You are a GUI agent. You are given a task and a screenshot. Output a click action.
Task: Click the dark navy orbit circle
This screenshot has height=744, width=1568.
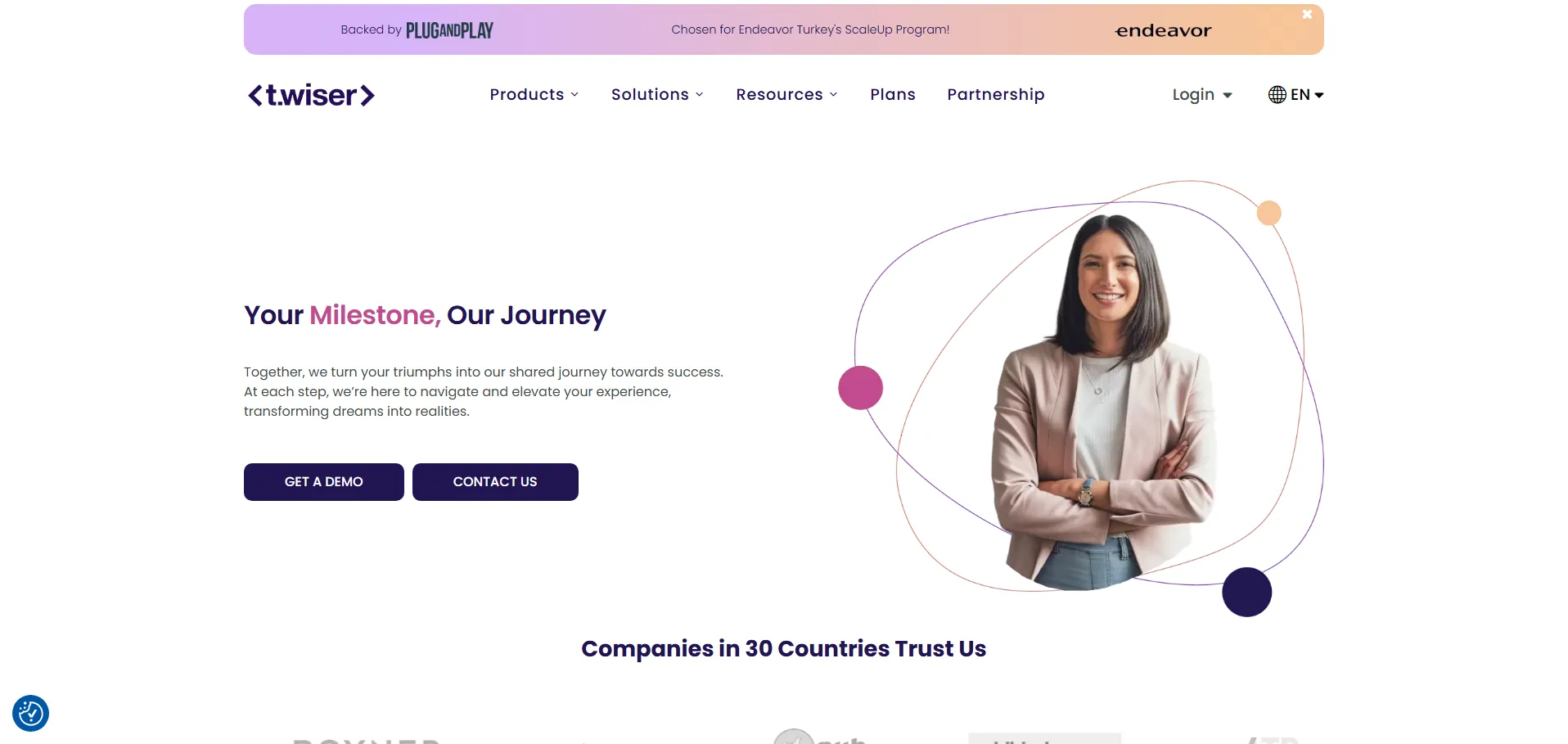(x=1246, y=592)
